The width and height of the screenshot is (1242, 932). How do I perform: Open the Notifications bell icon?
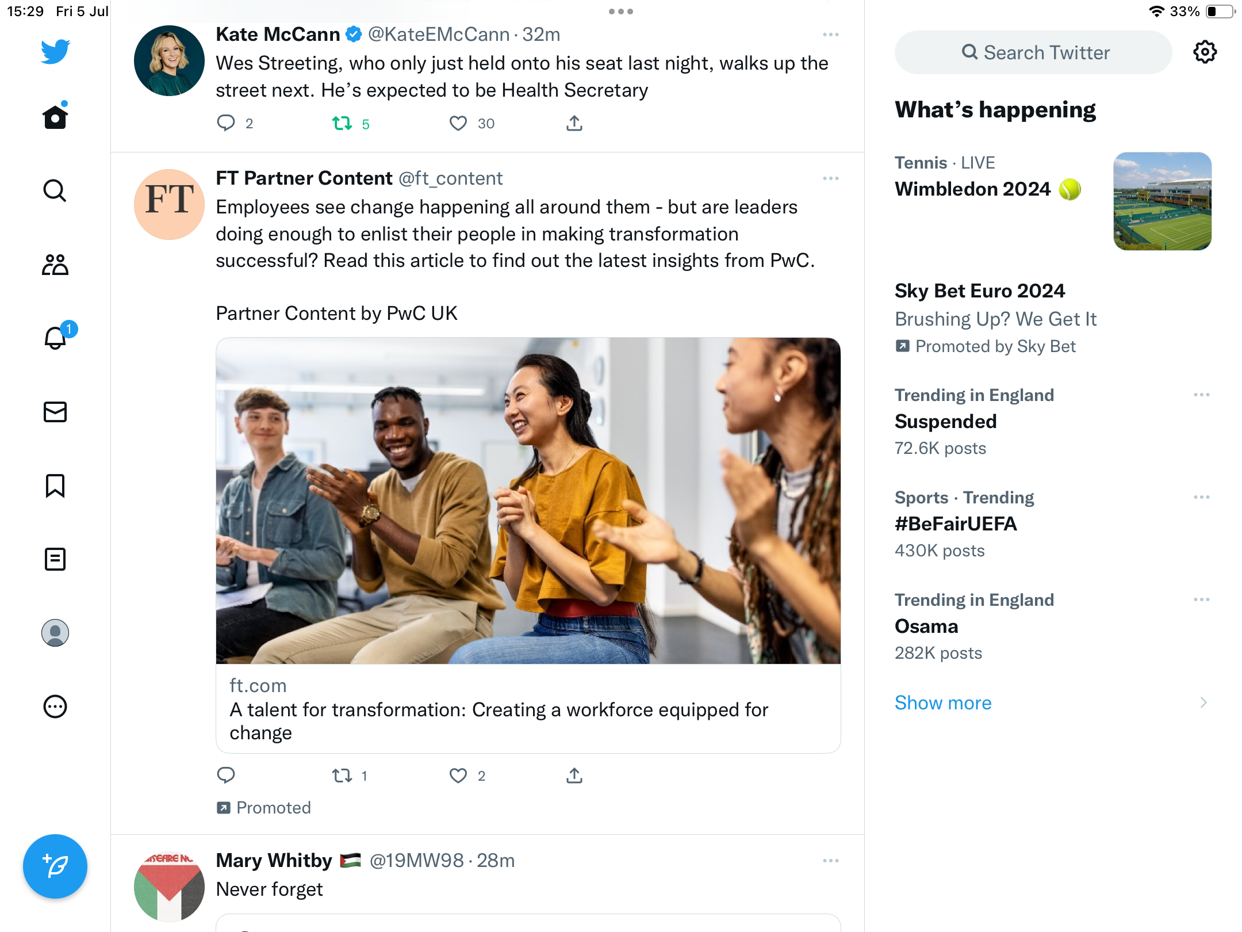pos(55,338)
